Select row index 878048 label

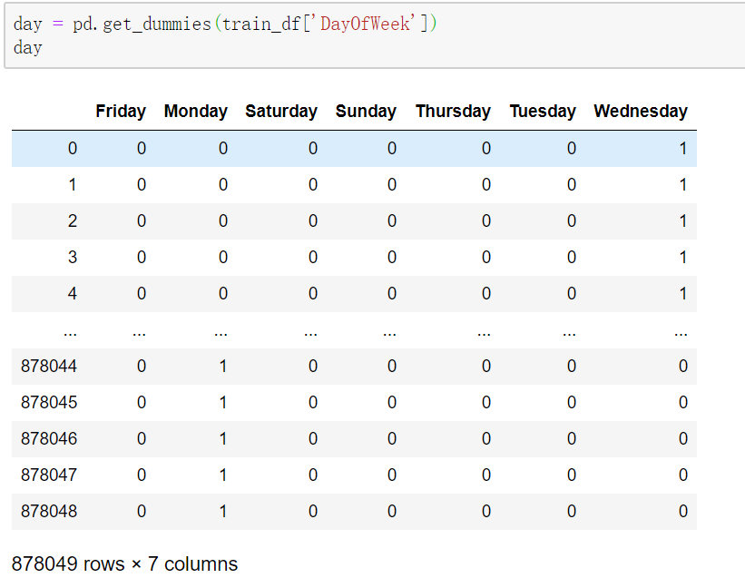click(x=49, y=512)
